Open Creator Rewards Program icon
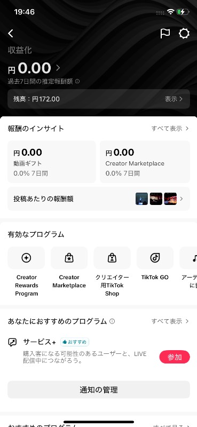 (26, 258)
